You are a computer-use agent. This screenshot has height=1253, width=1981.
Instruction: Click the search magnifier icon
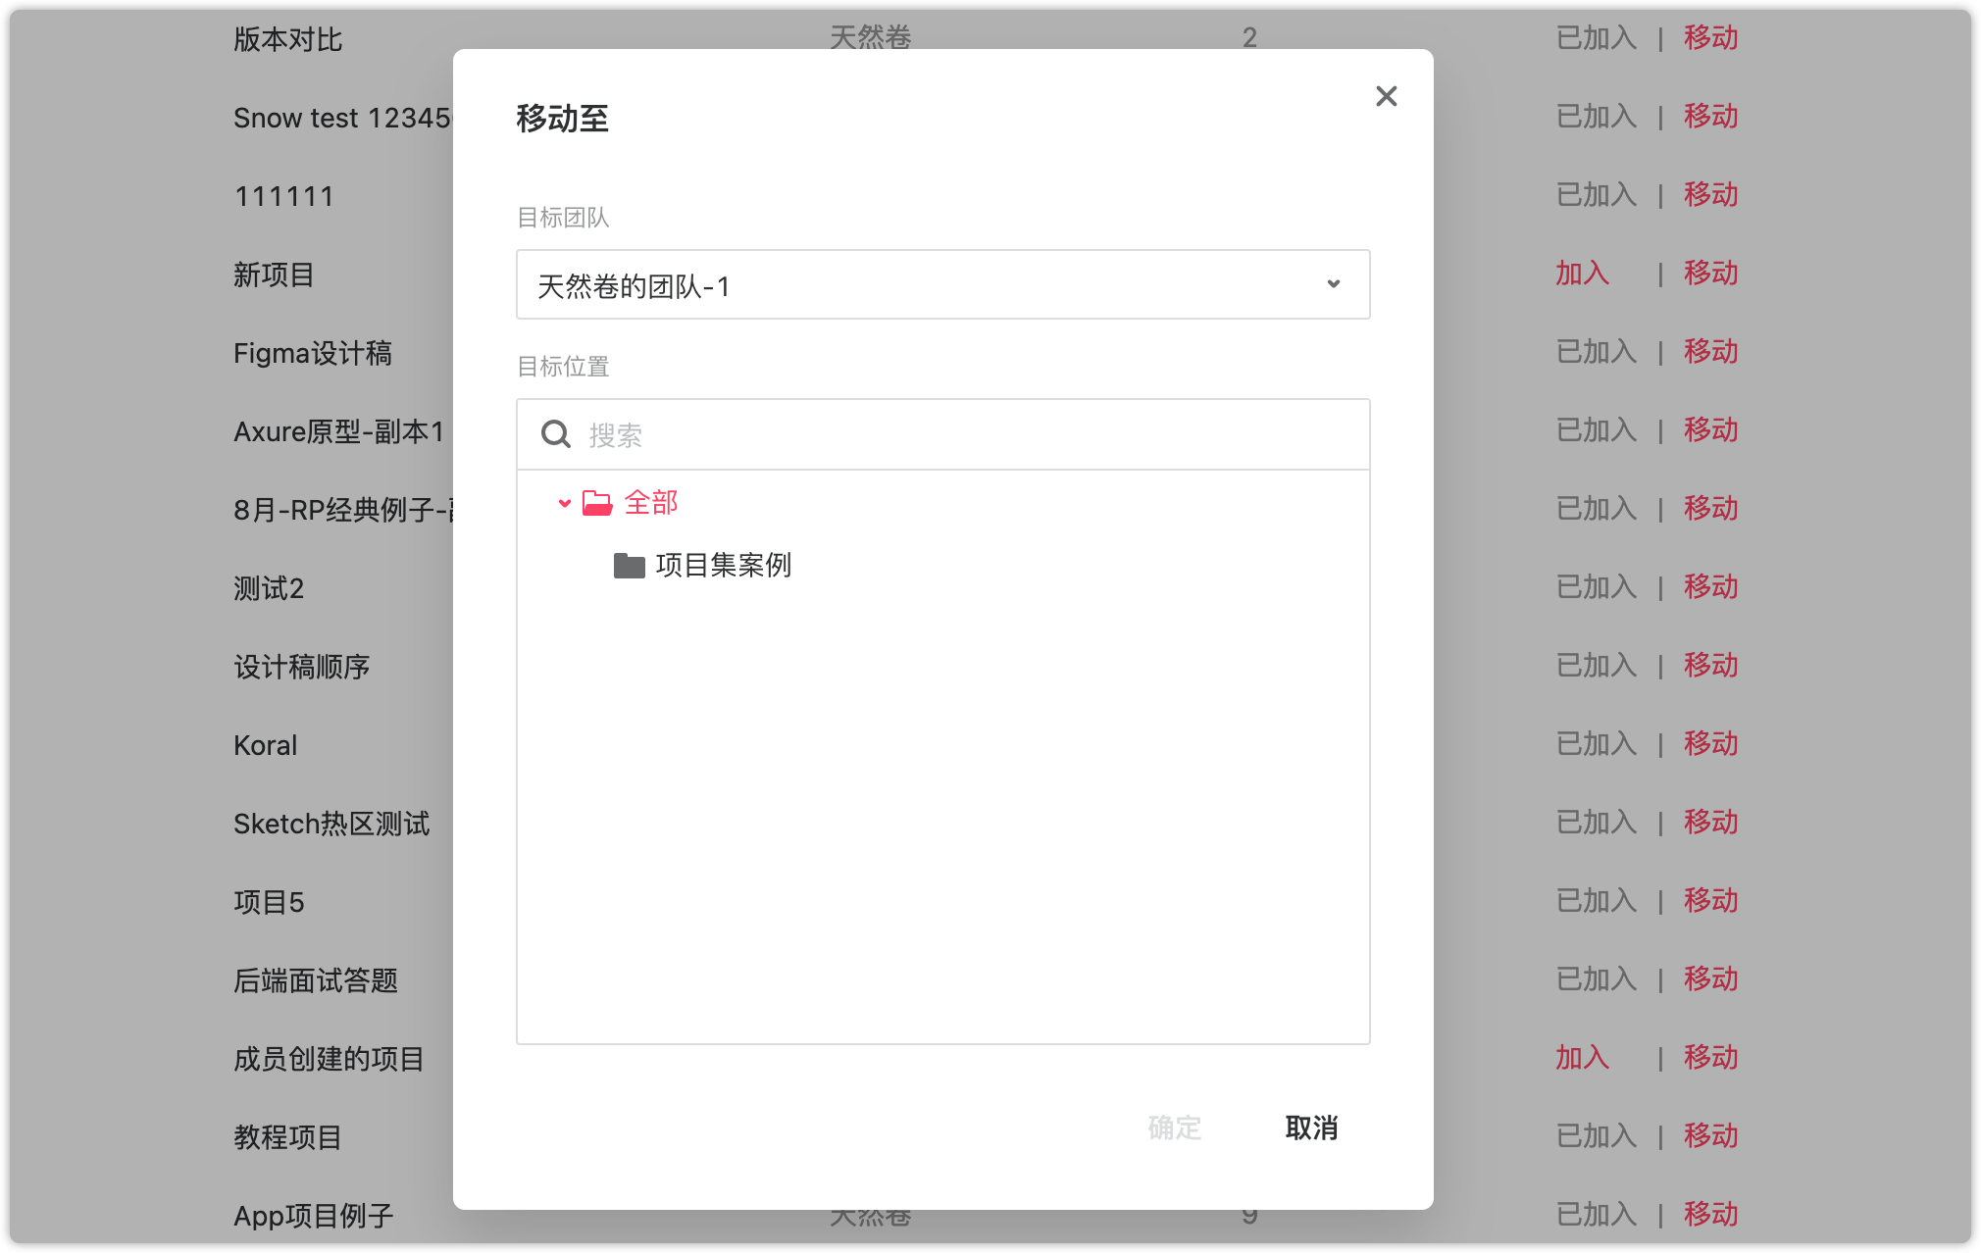pyautogui.click(x=556, y=434)
